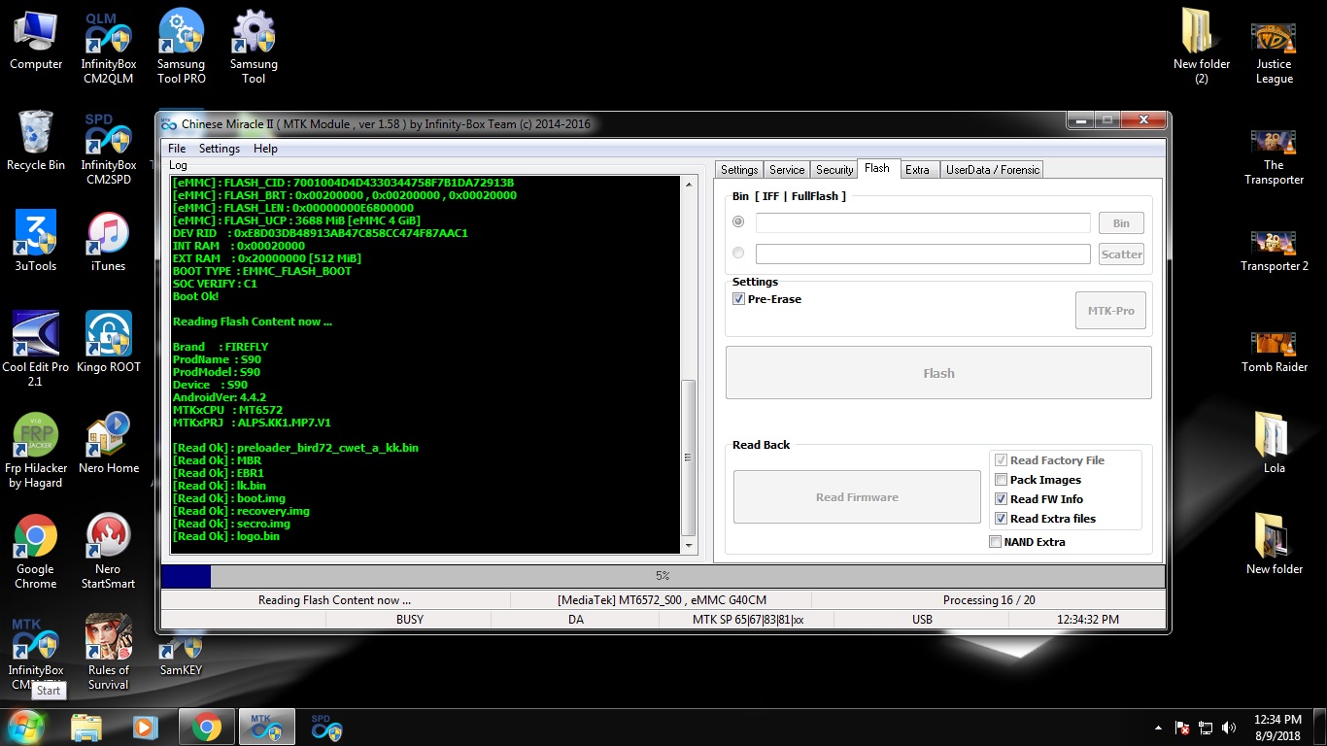1327x746 pixels.
Task: Open New folder (2) on desktop
Action: (1202, 47)
